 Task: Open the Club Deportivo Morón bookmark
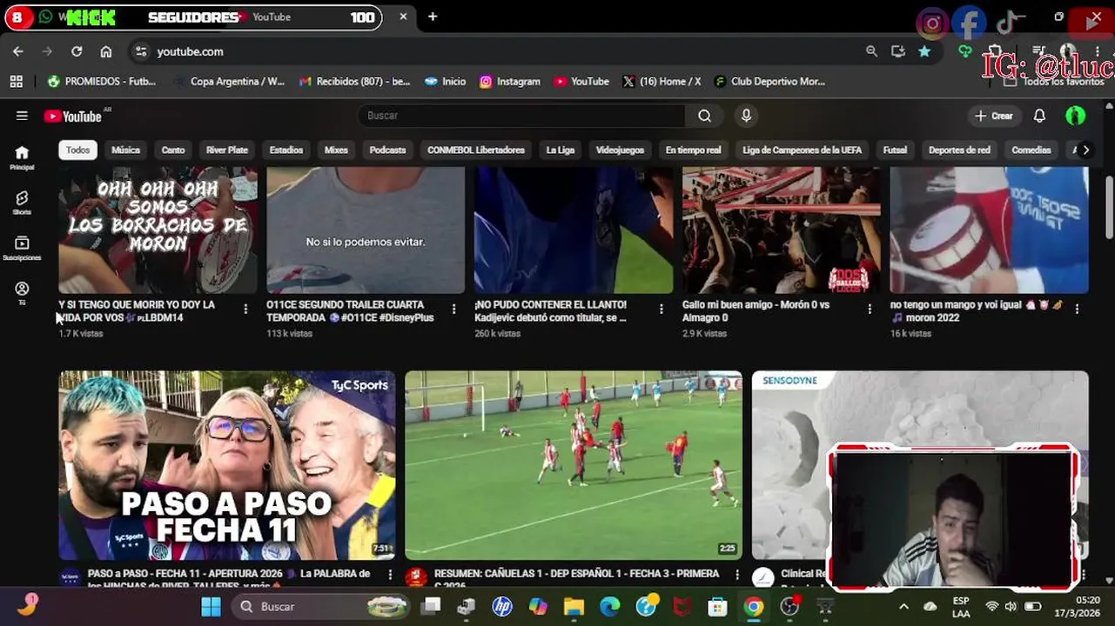[769, 81]
